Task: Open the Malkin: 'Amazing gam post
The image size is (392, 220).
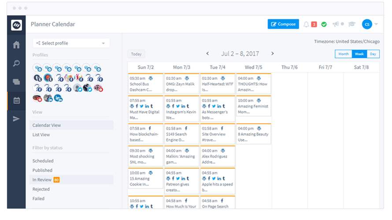Action: 182,156
